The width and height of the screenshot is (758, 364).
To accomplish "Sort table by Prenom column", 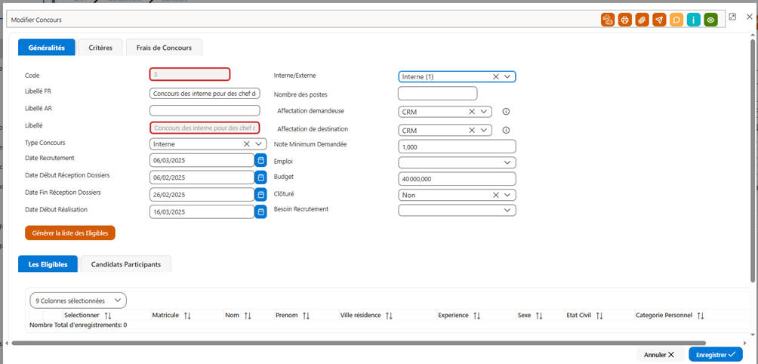I will click(306, 315).
